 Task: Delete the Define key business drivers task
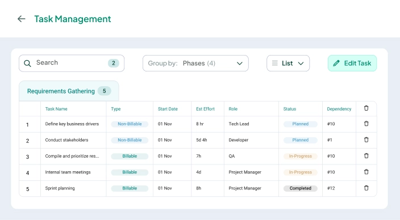(366, 124)
